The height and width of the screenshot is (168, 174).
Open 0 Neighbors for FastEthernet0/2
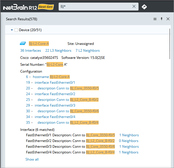pyautogui.click(x=129, y=141)
